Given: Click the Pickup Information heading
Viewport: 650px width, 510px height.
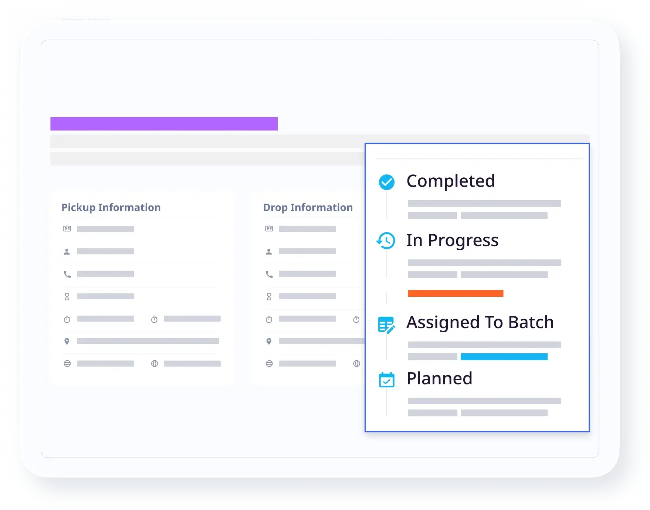Looking at the screenshot, I should (x=111, y=207).
